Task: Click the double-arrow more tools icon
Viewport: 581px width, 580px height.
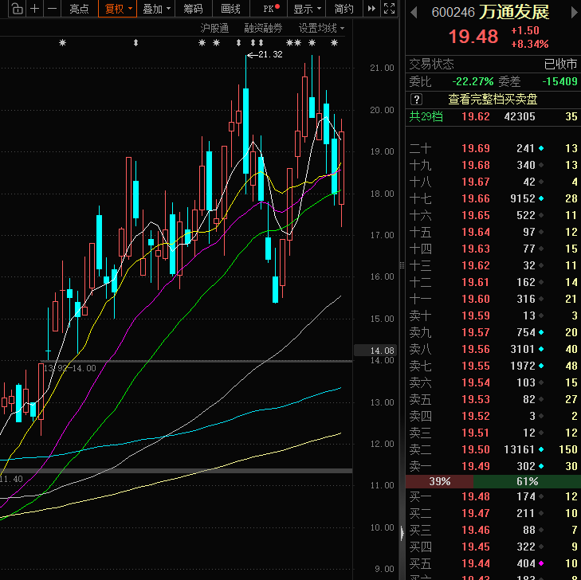Action: [x=371, y=9]
